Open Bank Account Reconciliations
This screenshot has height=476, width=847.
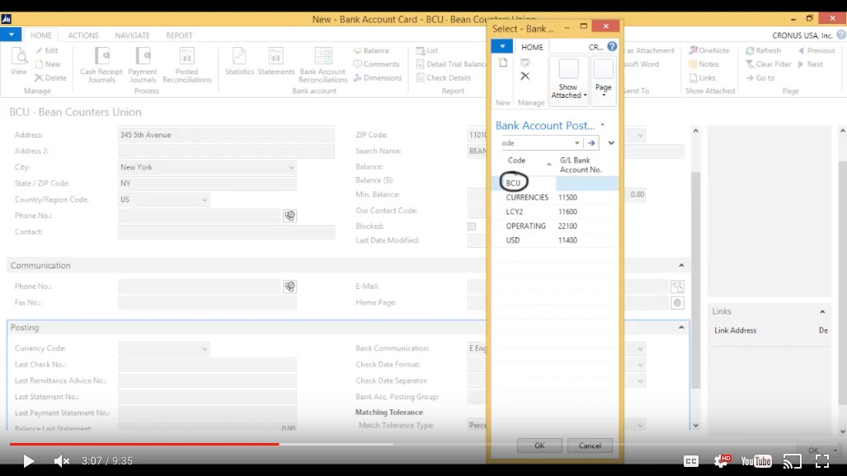(x=322, y=66)
